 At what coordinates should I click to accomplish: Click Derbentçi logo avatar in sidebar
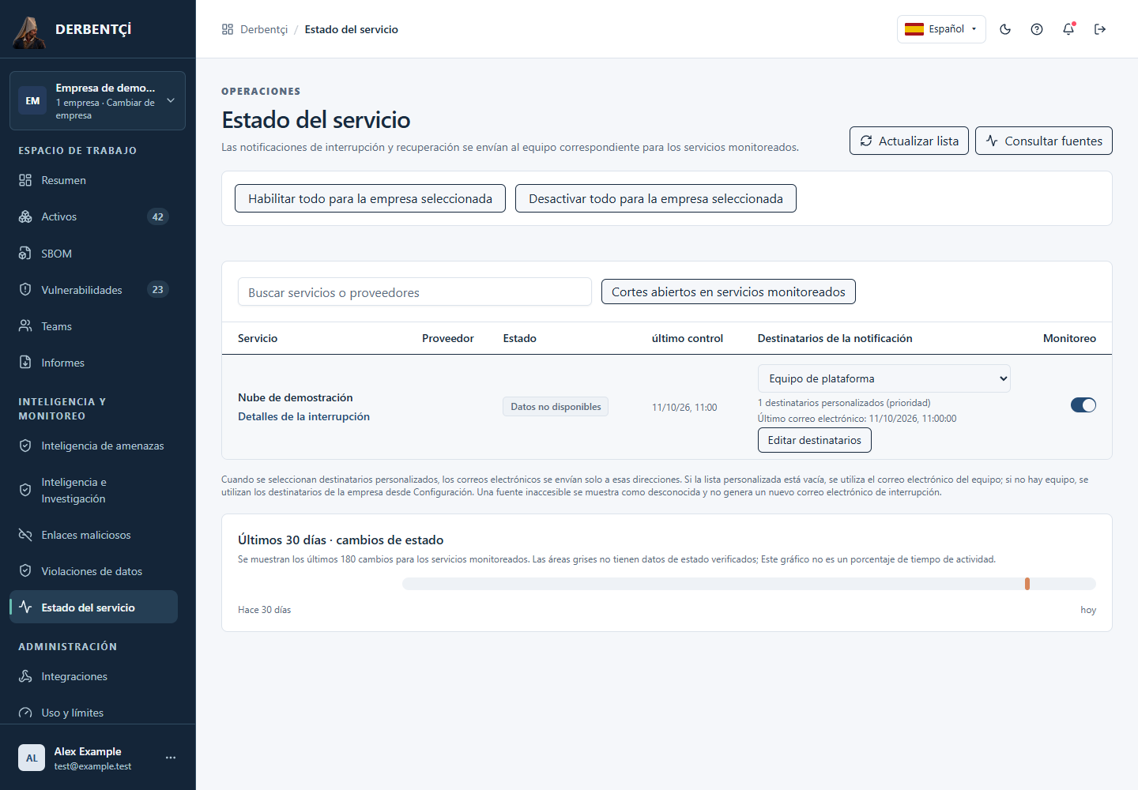(x=29, y=32)
